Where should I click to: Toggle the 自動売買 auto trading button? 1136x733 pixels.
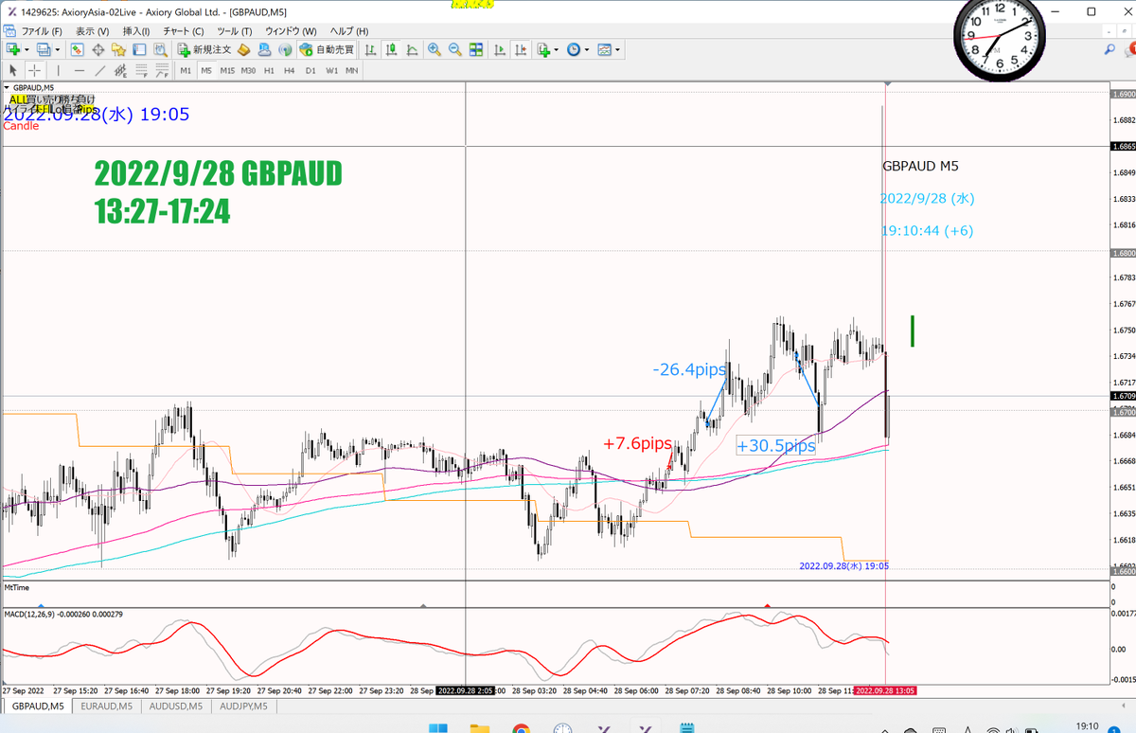(327, 49)
